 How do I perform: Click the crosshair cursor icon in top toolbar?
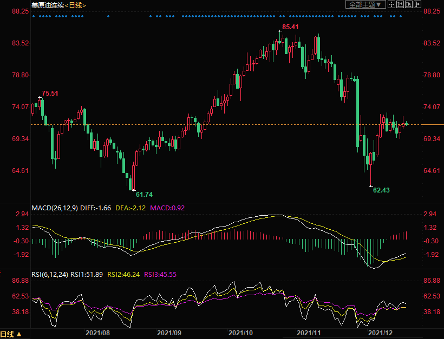(x=391, y=4)
